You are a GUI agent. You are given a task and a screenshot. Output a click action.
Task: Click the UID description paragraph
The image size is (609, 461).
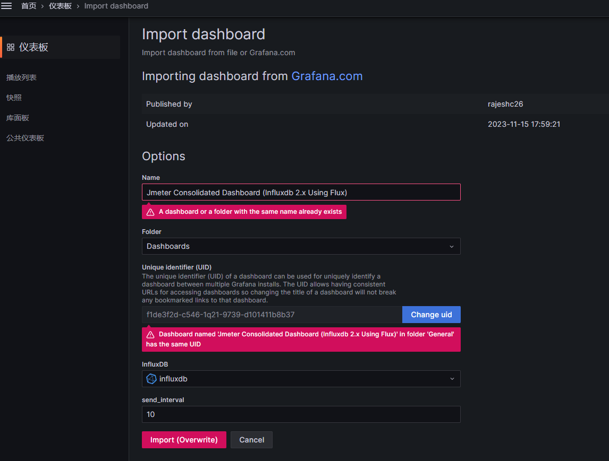(x=269, y=288)
